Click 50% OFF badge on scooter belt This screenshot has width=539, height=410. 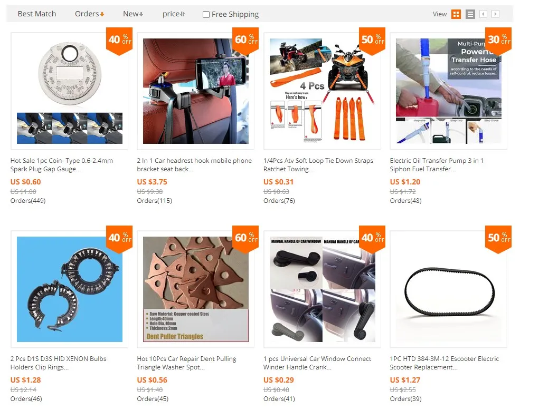498,239
